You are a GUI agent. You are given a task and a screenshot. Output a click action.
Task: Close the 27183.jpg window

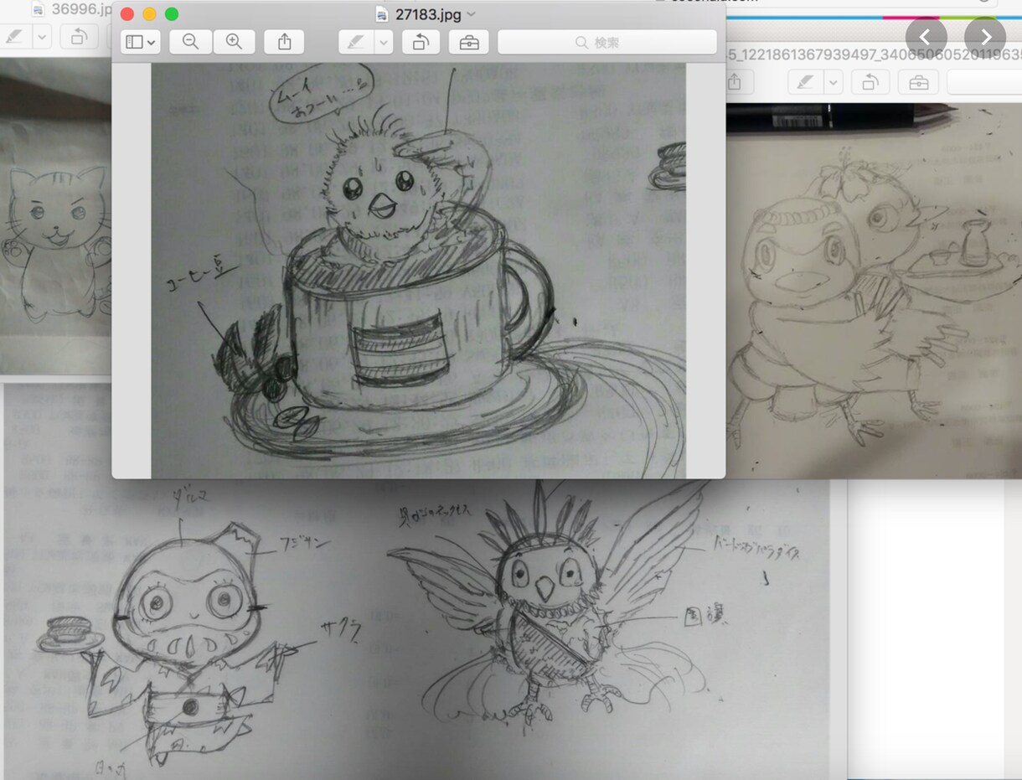[x=127, y=14]
